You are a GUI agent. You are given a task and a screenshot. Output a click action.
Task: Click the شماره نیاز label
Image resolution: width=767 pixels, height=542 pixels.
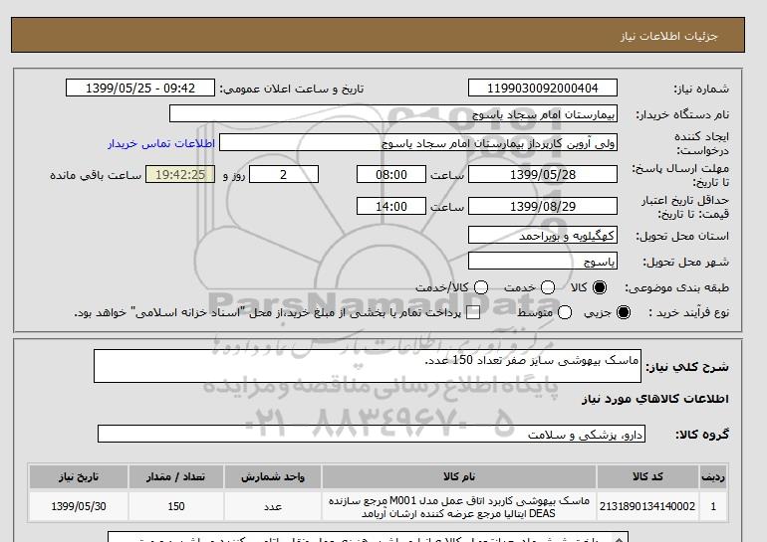click(701, 89)
